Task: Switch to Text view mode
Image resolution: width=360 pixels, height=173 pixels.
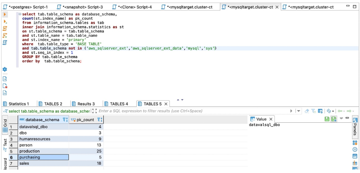Action: [x=5, y=145]
